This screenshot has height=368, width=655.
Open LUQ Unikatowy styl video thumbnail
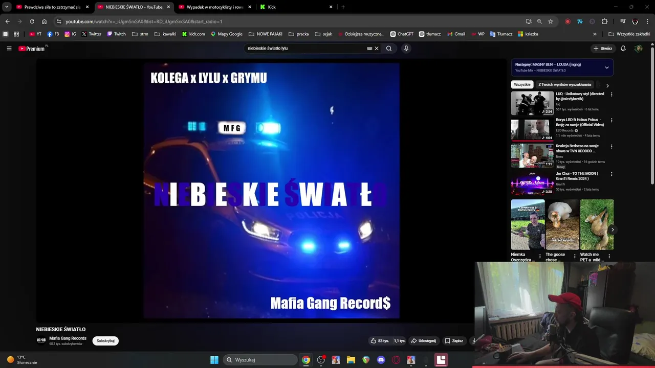coord(532,103)
